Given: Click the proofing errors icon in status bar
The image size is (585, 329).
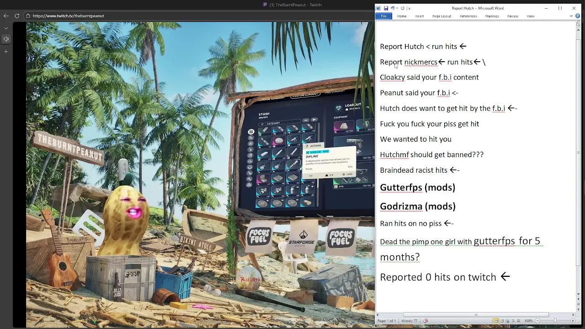Looking at the screenshot, I should [x=425, y=321].
